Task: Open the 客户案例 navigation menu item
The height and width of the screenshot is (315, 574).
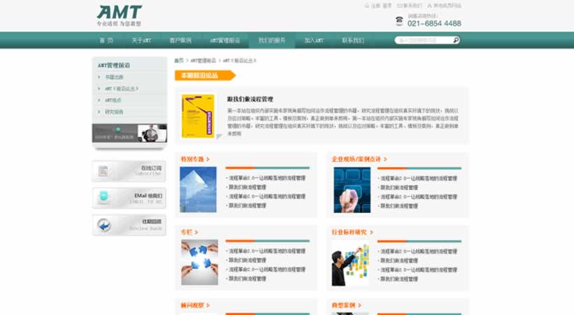Action: (180, 41)
